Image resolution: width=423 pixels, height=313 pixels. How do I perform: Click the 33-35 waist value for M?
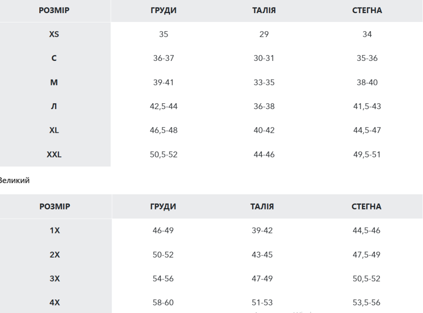pos(264,82)
